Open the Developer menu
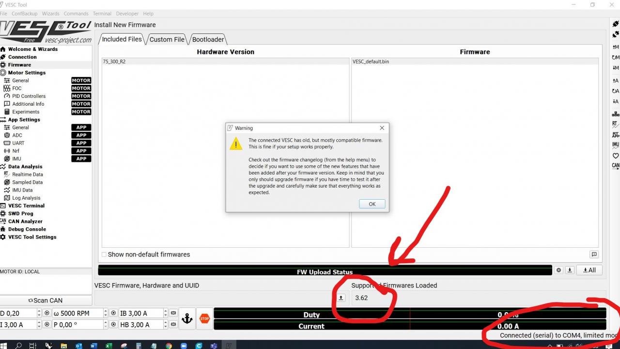 tap(127, 14)
